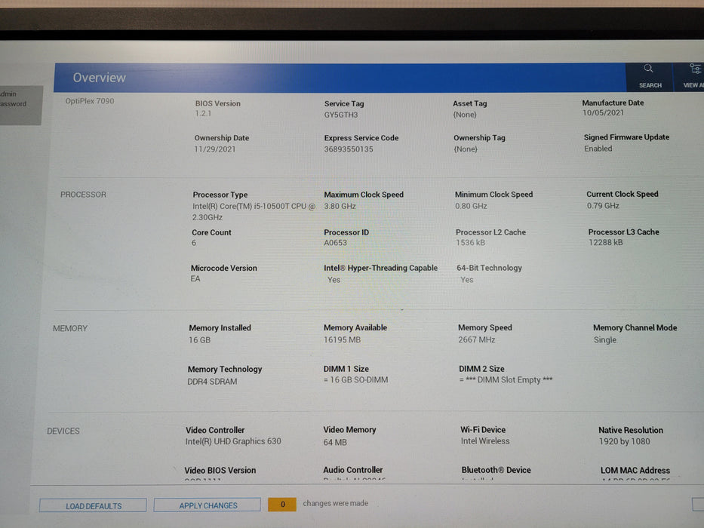Click Native Resolution 1920 by 1080
704x528 pixels.
click(x=624, y=441)
